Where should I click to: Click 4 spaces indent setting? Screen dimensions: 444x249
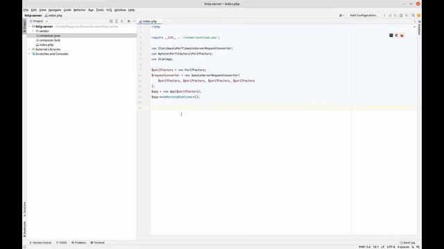(x=403, y=247)
